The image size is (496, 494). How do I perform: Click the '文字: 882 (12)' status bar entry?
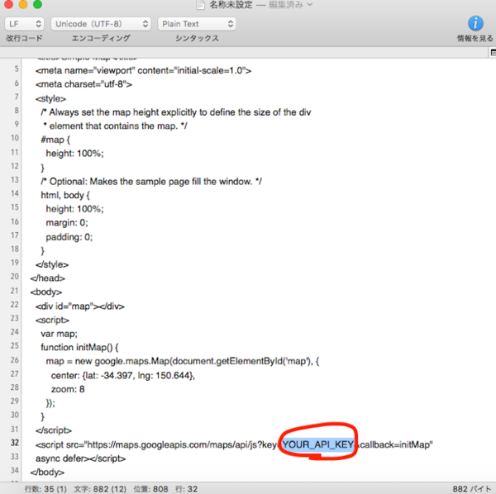pyautogui.click(x=100, y=489)
